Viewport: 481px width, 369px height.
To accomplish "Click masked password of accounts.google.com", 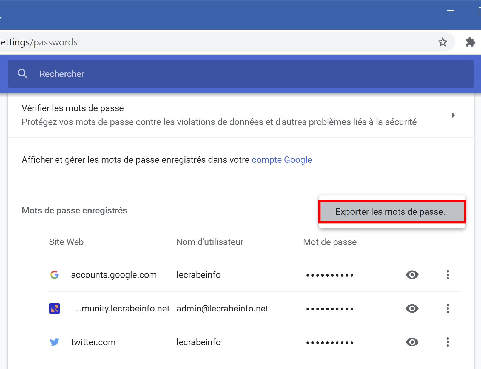I will point(330,275).
